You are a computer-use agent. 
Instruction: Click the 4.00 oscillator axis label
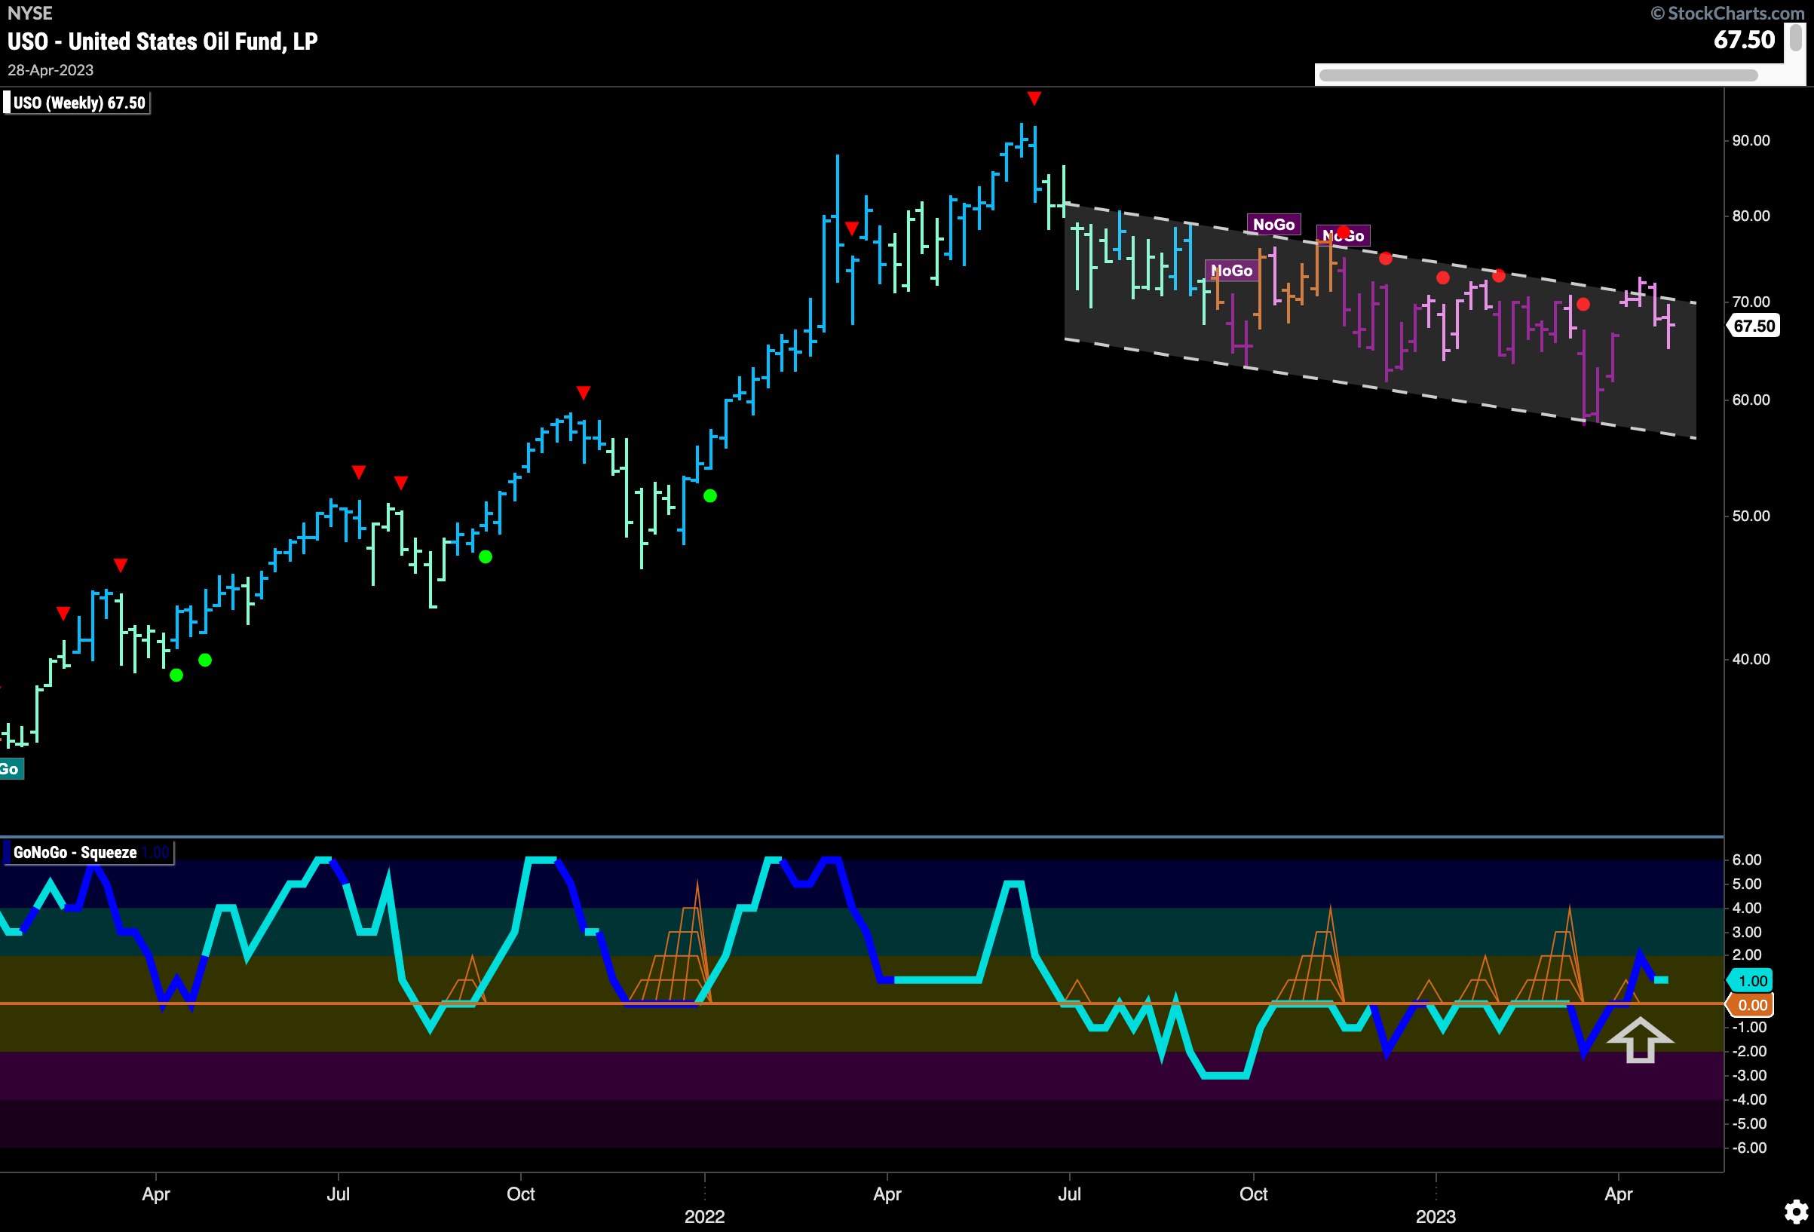(1747, 908)
